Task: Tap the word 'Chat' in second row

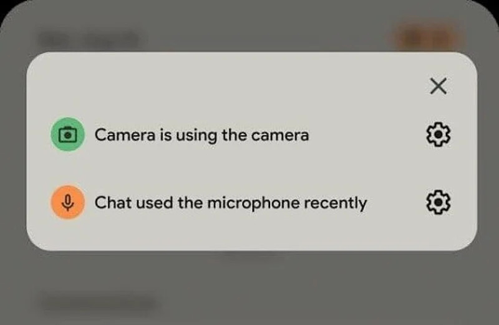Action: [x=113, y=203]
